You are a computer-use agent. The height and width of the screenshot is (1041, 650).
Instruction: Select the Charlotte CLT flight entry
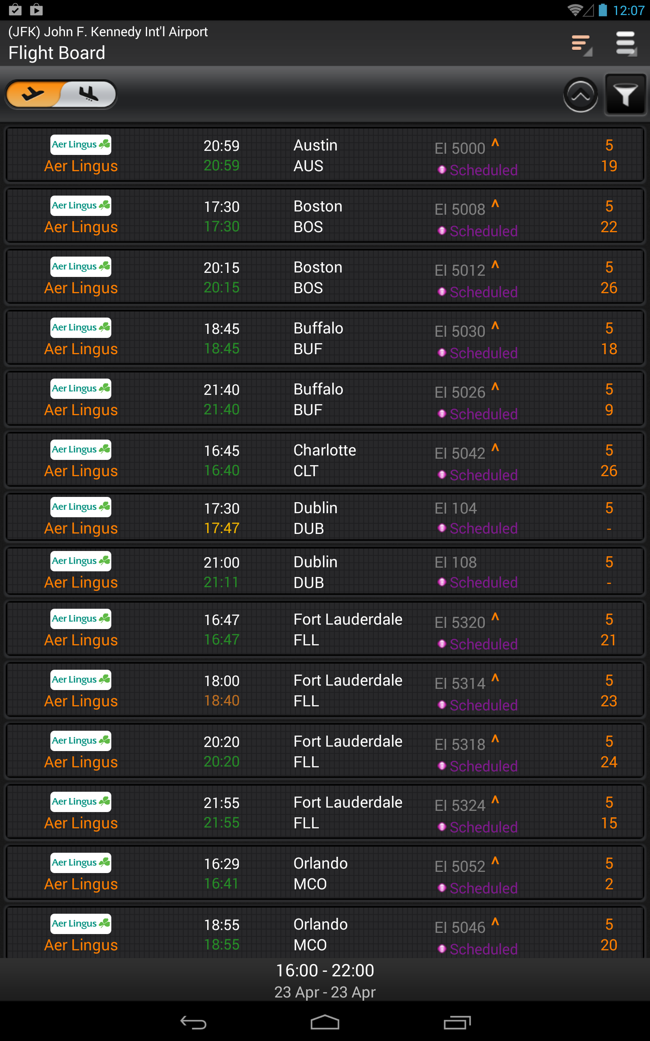click(x=325, y=460)
